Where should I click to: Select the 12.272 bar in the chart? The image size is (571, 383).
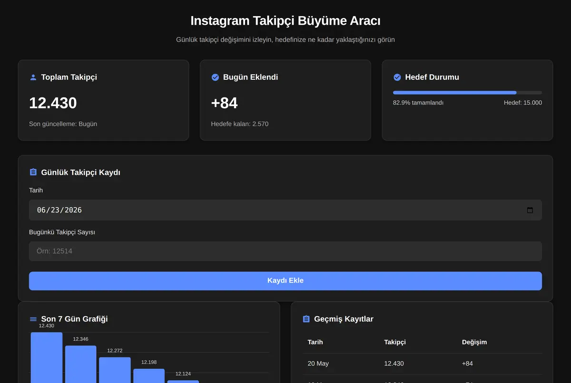[x=115, y=370]
